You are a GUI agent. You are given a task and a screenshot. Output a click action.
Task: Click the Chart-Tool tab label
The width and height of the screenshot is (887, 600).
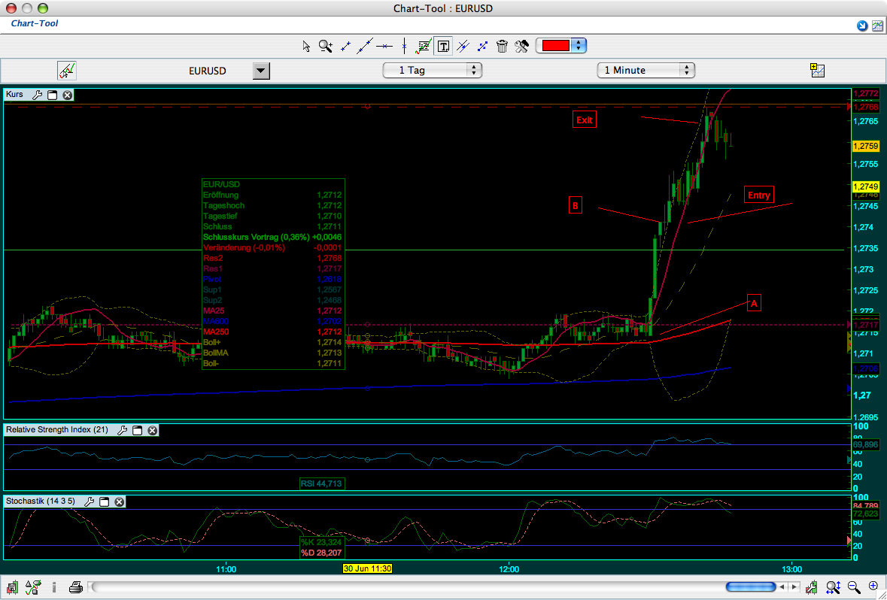click(x=35, y=23)
